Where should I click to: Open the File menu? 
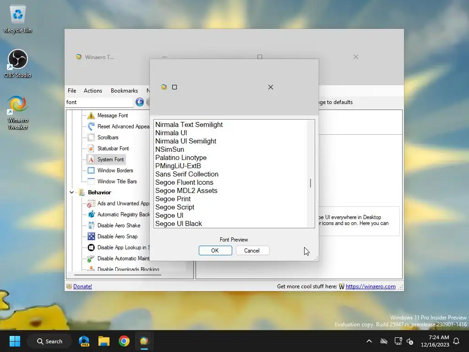click(72, 91)
